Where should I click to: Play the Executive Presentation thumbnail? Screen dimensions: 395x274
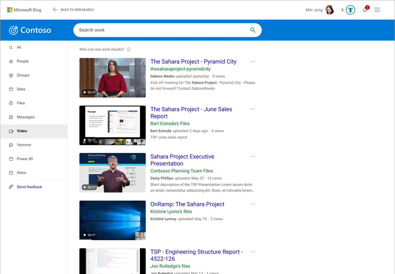(113, 173)
